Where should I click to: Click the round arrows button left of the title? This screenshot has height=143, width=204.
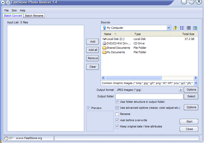tap(8, 2)
